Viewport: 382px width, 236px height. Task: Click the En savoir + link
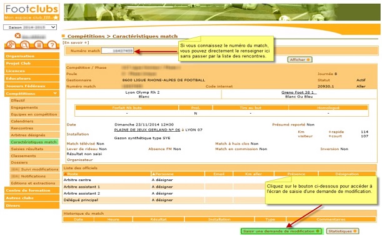click(x=76, y=42)
